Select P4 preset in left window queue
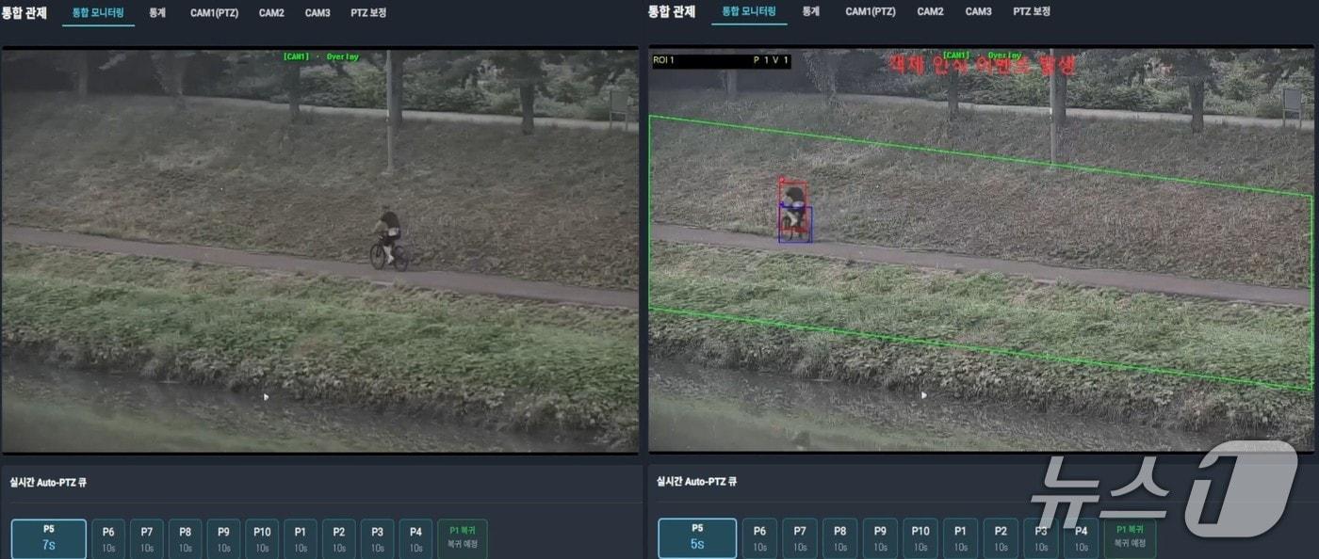The height and width of the screenshot is (559, 1319). [x=415, y=538]
